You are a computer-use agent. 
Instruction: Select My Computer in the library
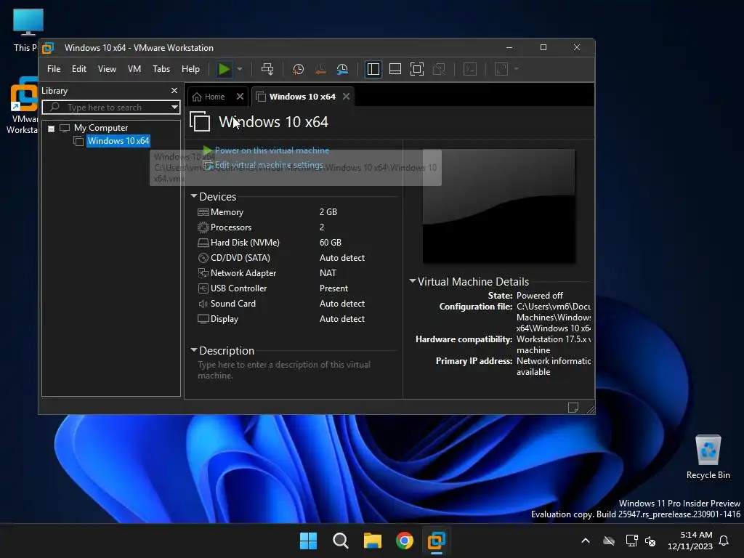coord(100,128)
